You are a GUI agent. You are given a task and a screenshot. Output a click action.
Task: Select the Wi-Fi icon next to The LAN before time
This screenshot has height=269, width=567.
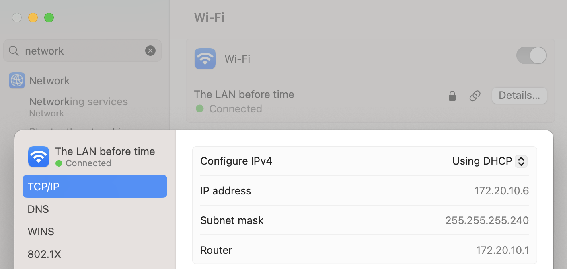pyautogui.click(x=38, y=157)
